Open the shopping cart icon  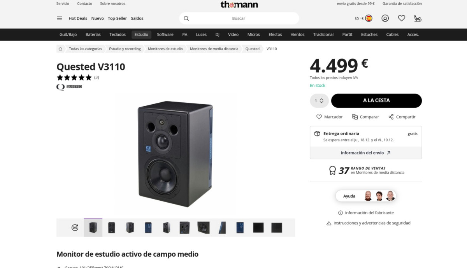coord(418,18)
